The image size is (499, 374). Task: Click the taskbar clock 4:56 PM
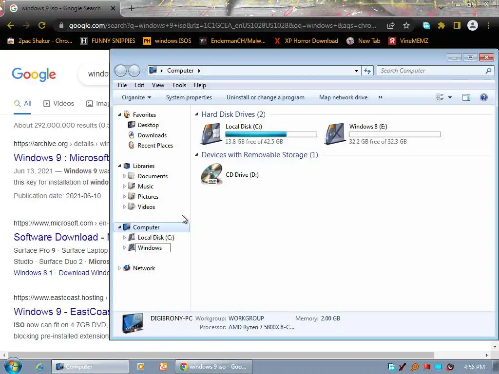click(474, 367)
